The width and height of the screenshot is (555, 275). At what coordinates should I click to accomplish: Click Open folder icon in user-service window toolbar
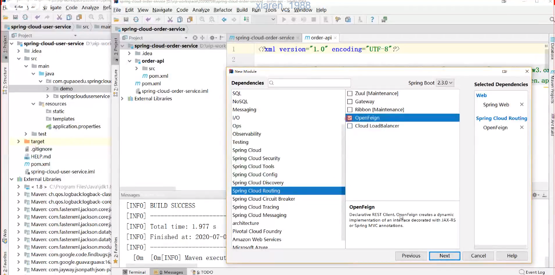(x=5, y=17)
